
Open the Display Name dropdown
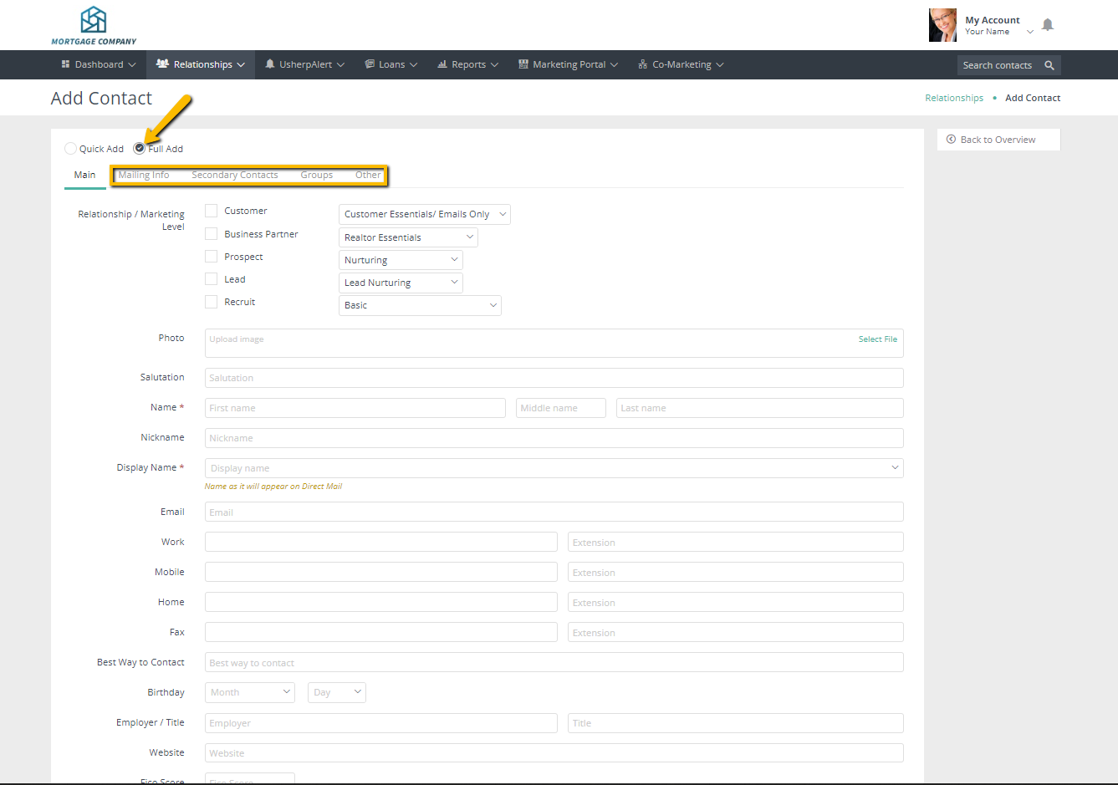[554, 468]
